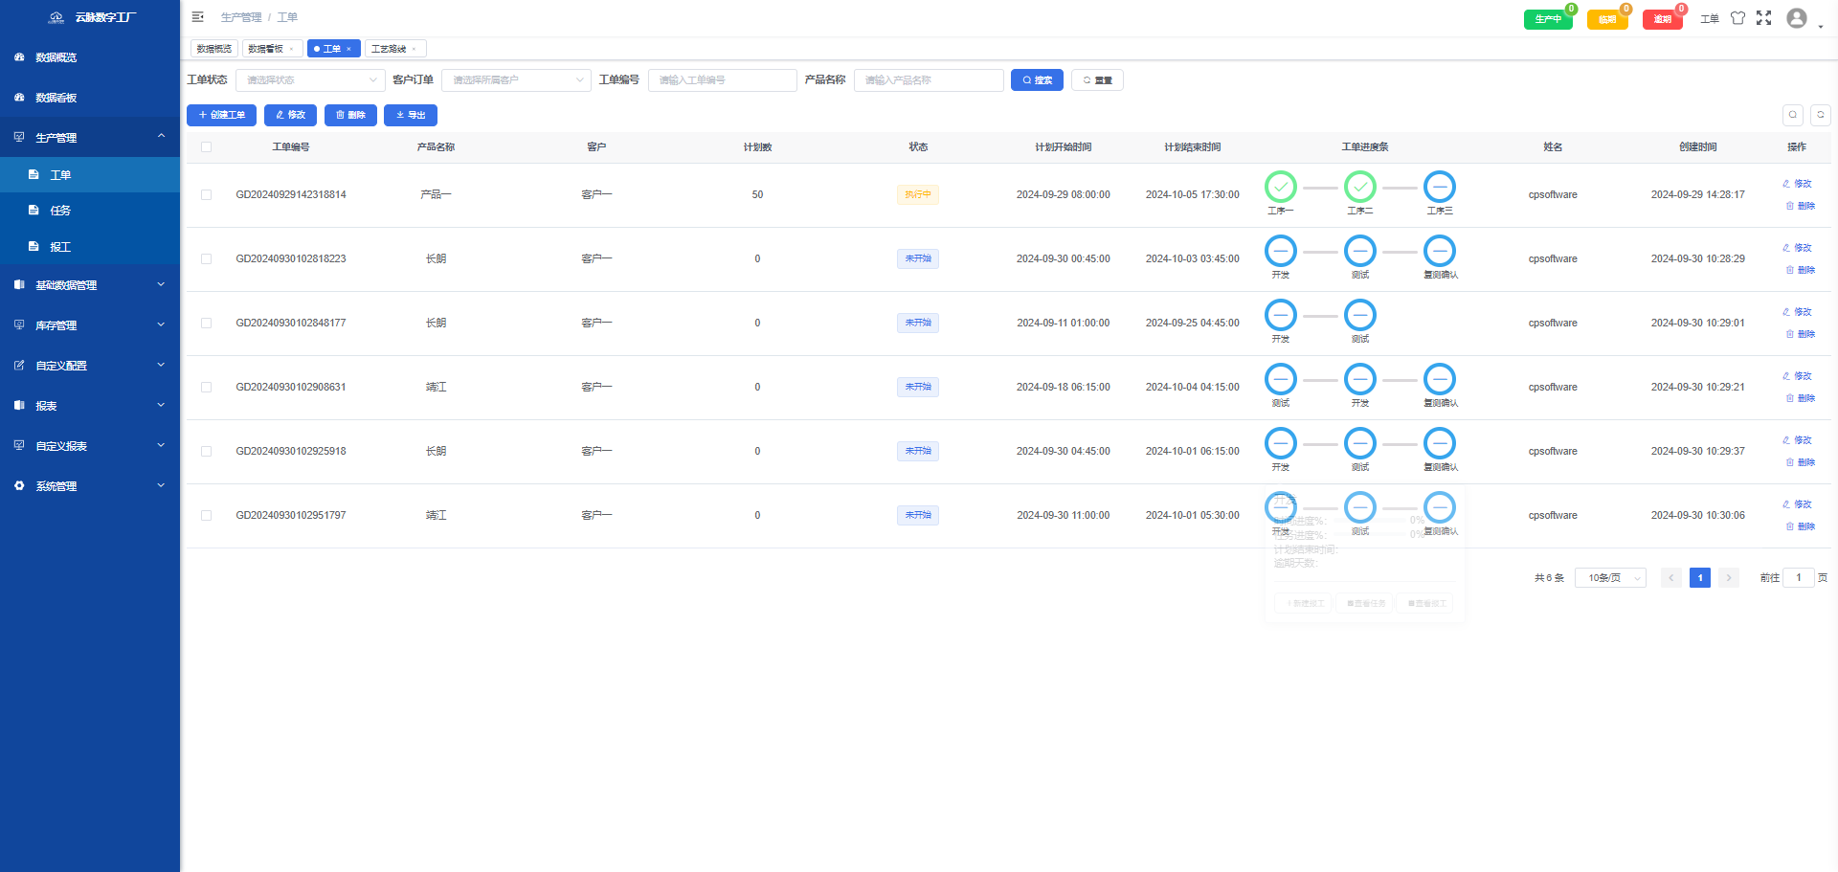Open the user menu dropdown arrow

click(1821, 27)
